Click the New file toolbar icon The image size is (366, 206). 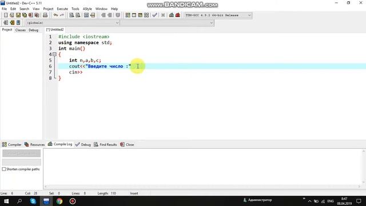tap(6, 15)
